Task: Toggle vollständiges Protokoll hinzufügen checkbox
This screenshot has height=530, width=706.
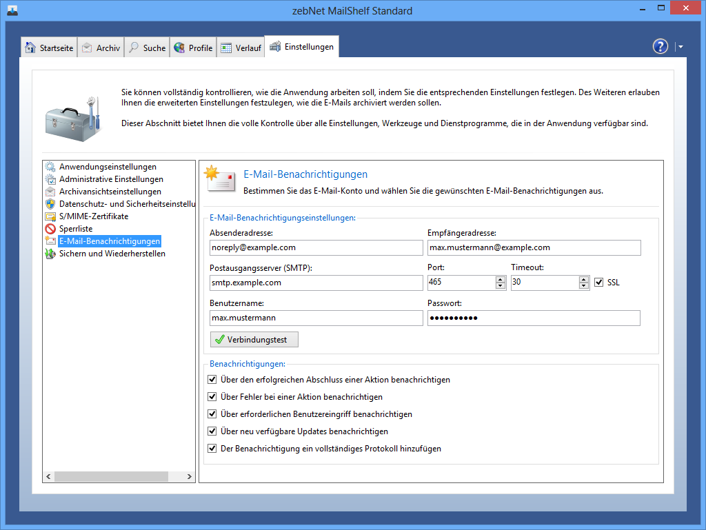Action: tap(212, 449)
